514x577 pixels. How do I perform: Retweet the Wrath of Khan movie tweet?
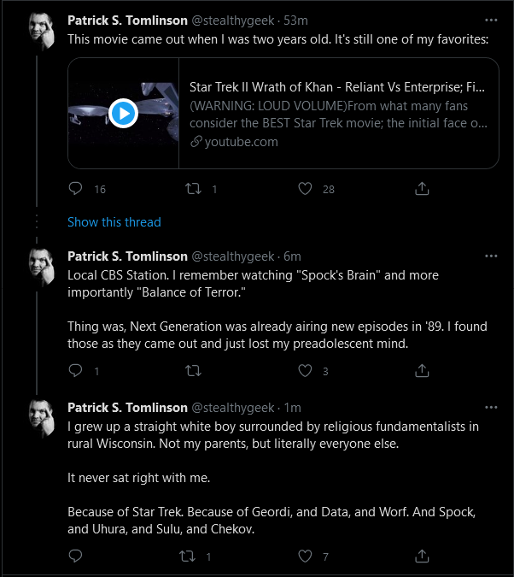pyautogui.click(x=193, y=189)
